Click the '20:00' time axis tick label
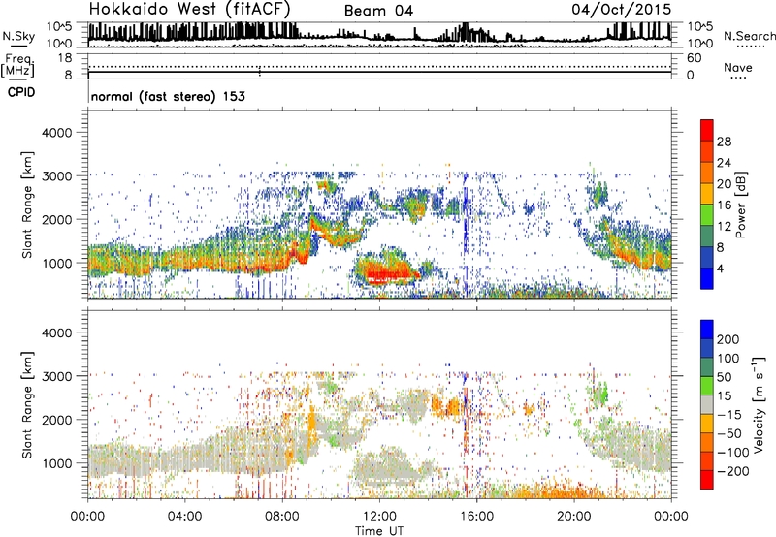776x537 pixels. click(573, 517)
